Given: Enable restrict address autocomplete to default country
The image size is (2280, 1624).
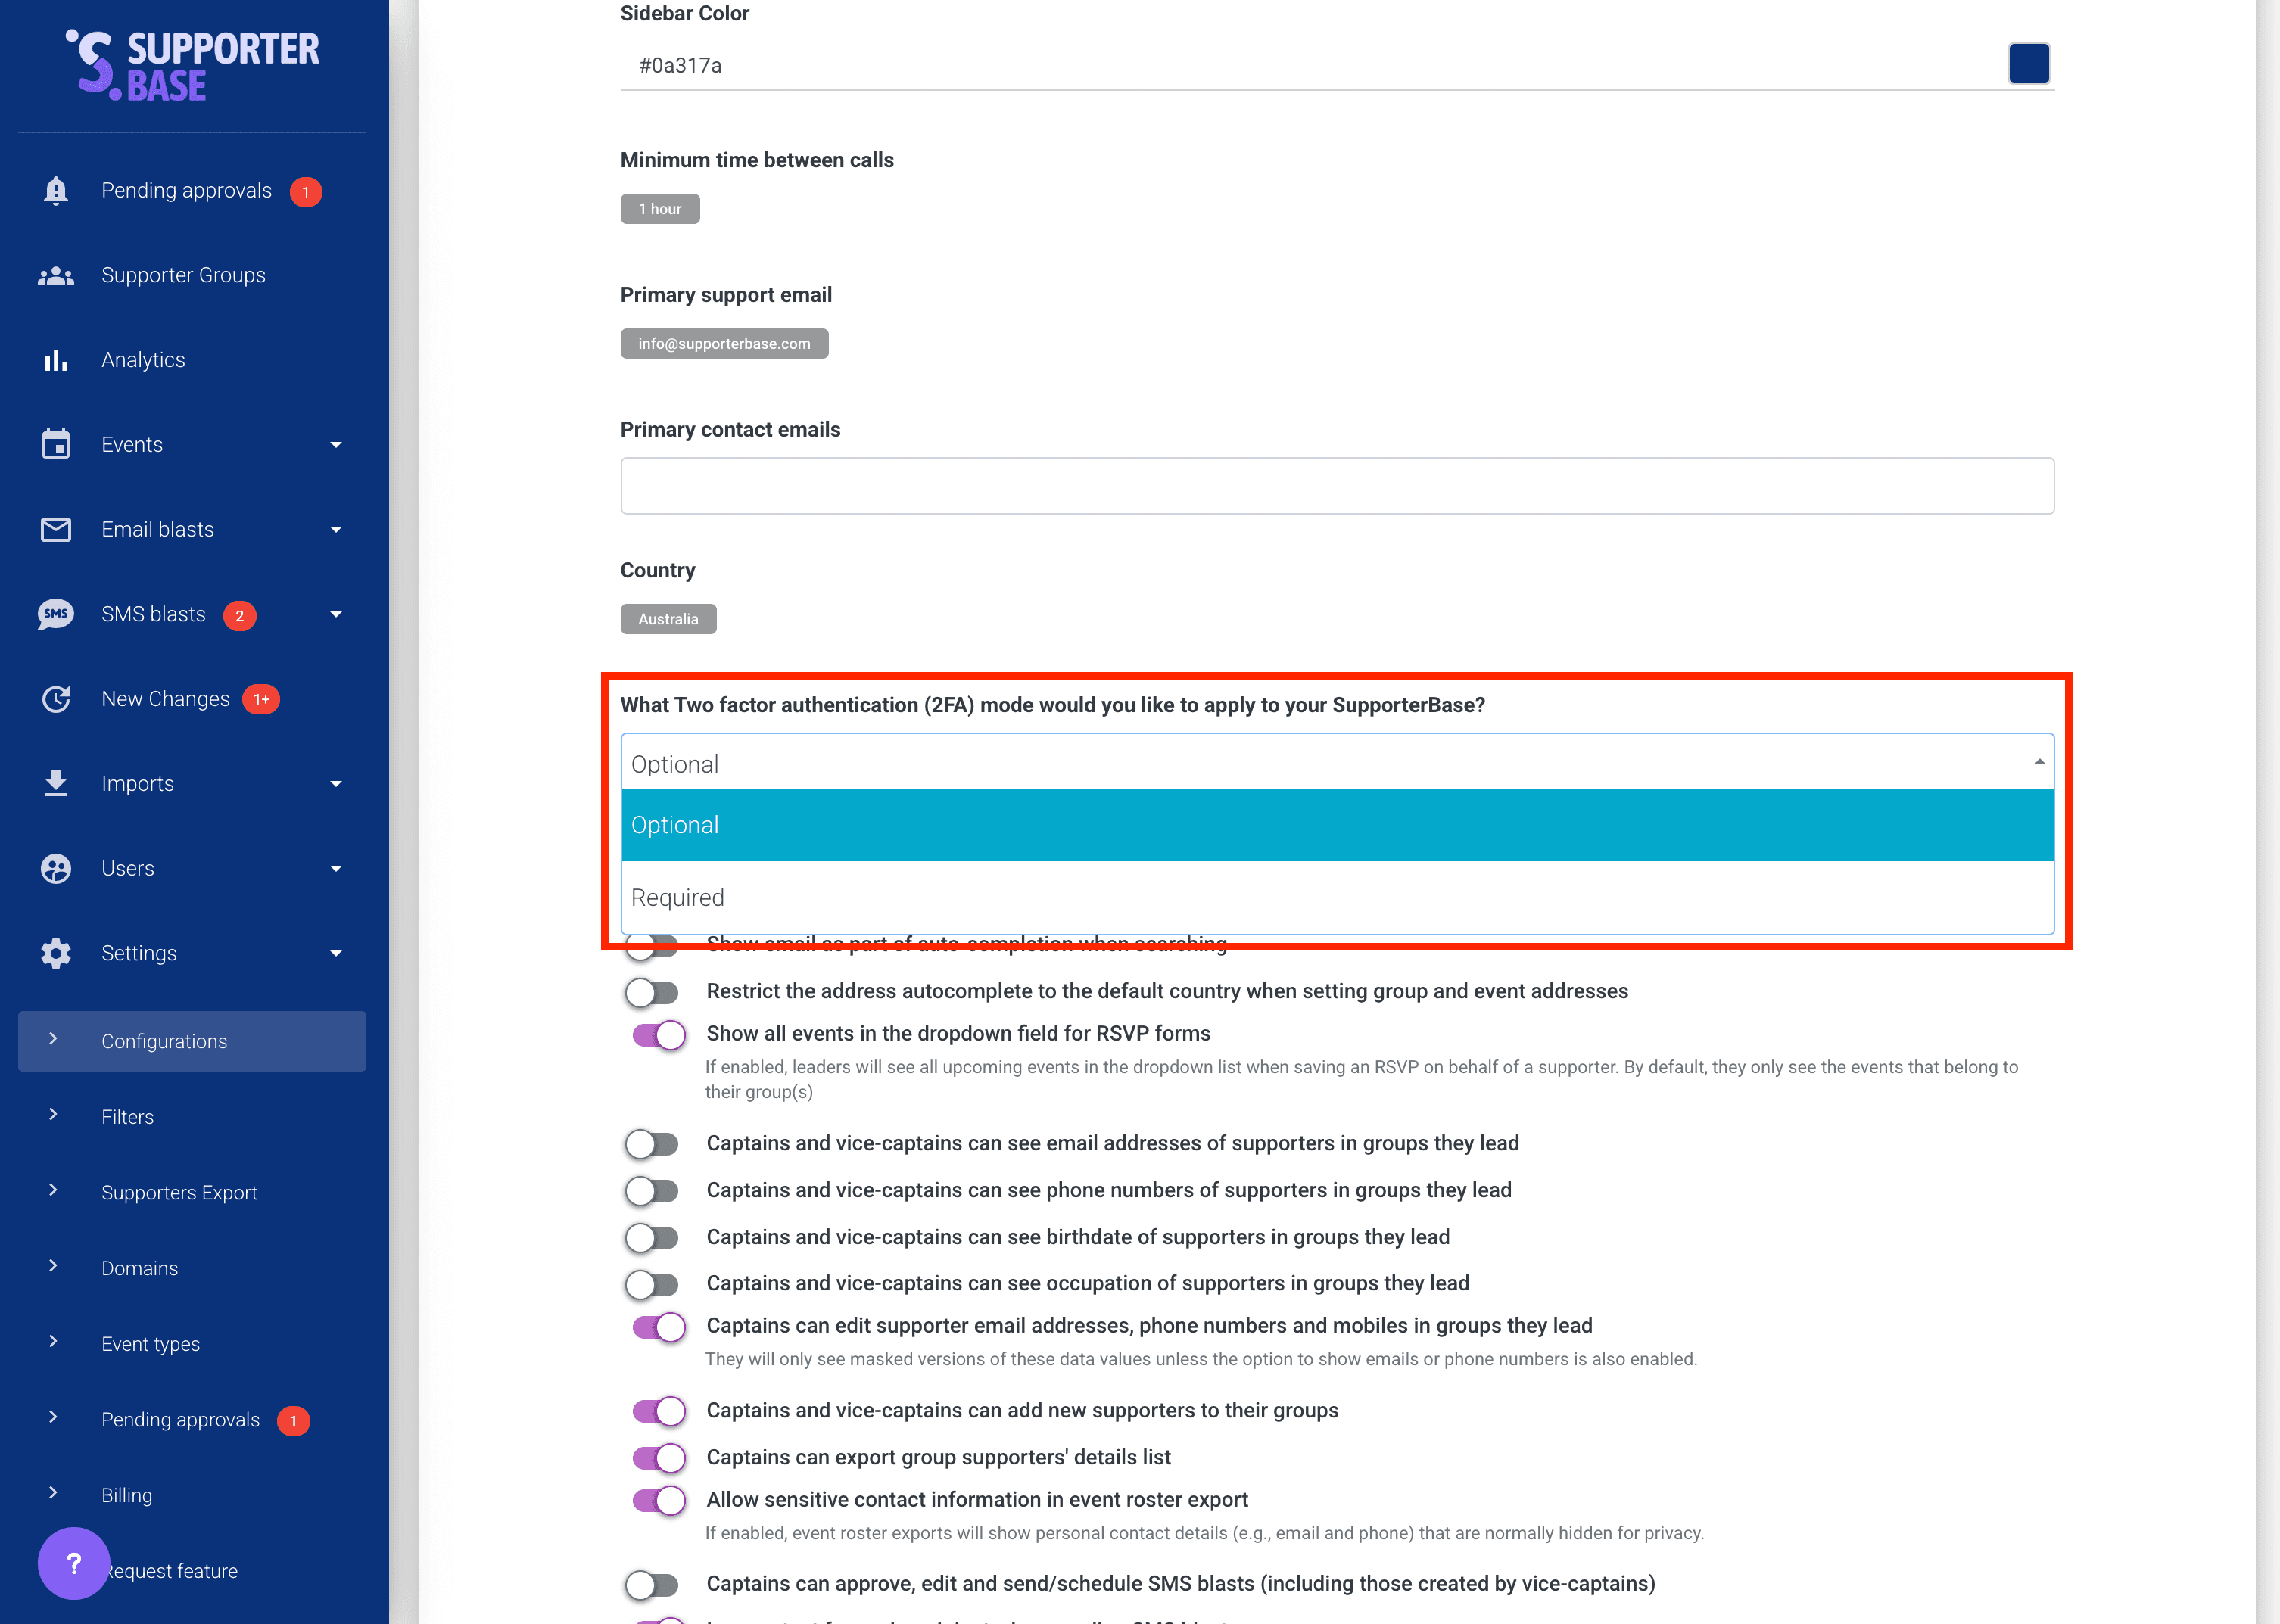Looking at the screenshot, I should 653,992.
